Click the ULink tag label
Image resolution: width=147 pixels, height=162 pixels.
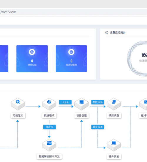pos(65,102)
